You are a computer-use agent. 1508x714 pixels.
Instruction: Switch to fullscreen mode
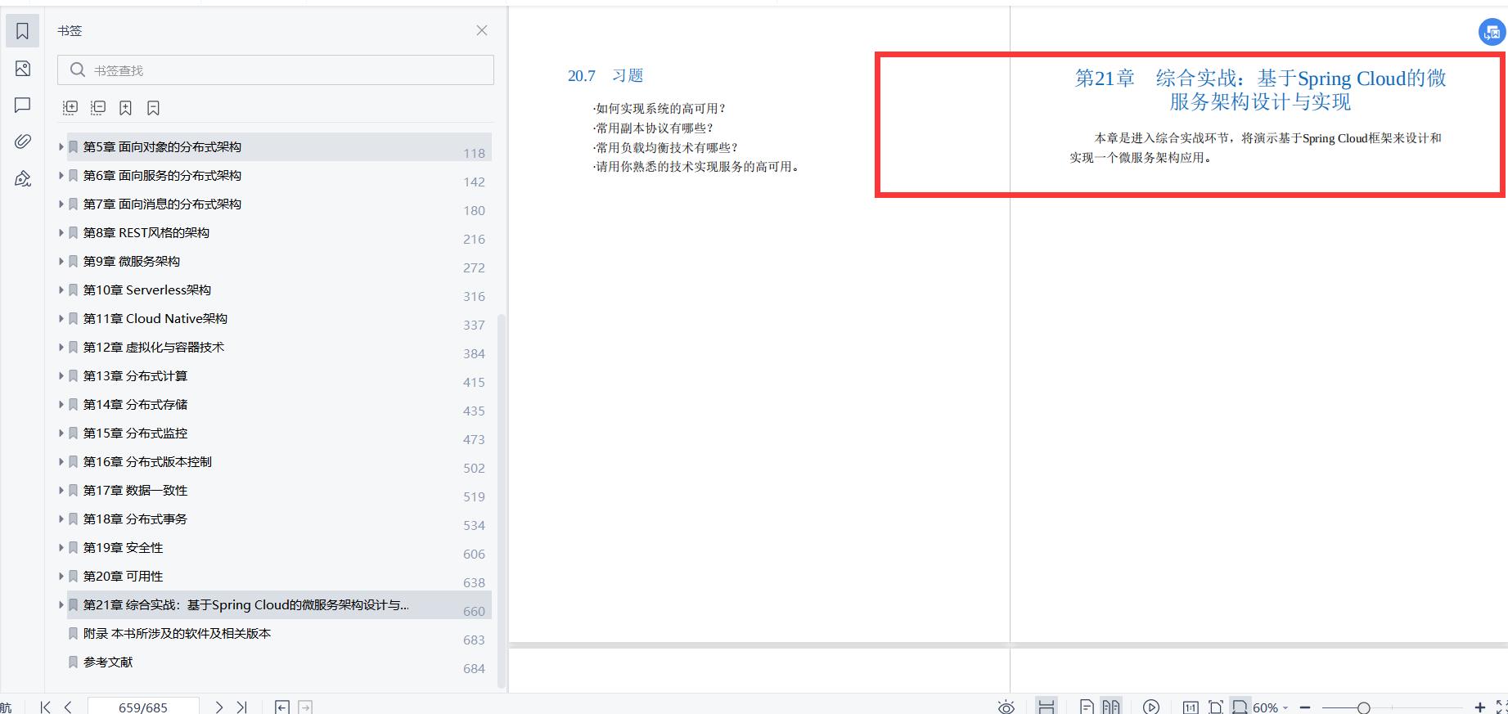click(x=1501, y=707)
